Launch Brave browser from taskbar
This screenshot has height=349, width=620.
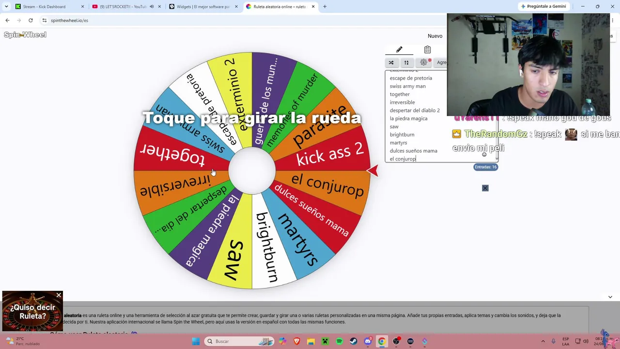296,341
